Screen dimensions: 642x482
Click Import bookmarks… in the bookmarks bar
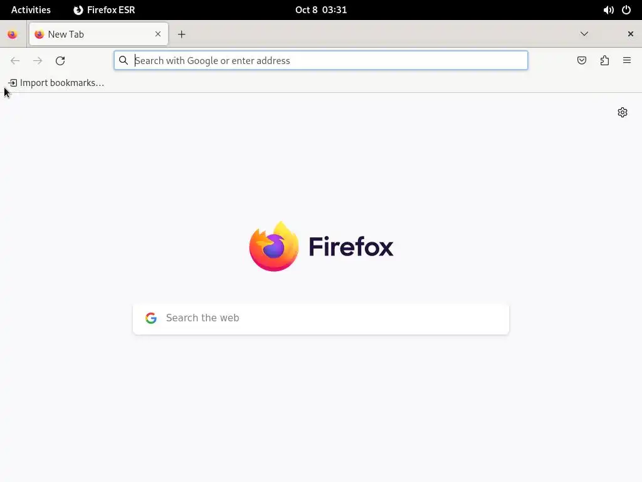pyautogui.click(x=56, y=83)
